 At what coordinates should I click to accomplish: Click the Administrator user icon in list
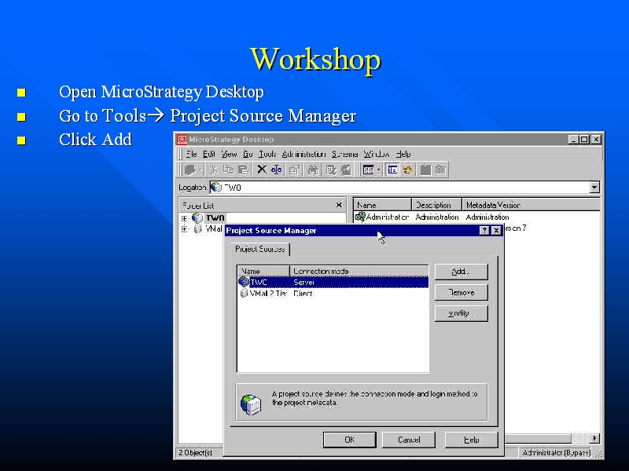point(360,217)
